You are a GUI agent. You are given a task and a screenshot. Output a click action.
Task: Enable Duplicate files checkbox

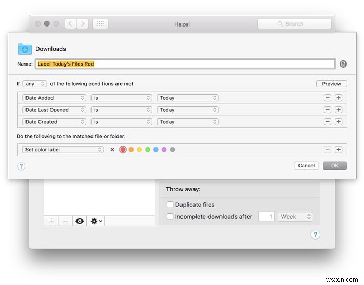pyautogui.click(x=170, y=204)
